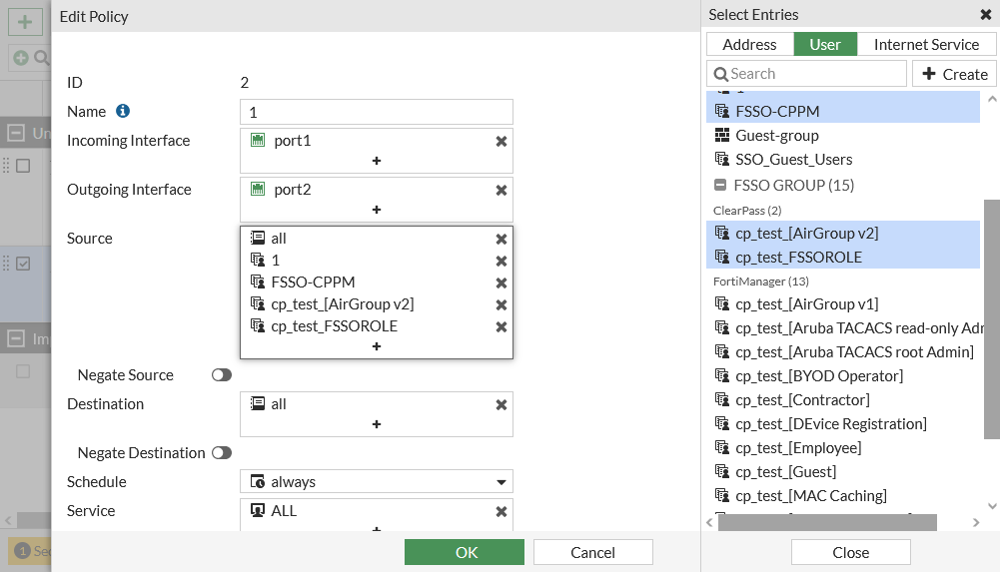Remove port2 from Outgoing Interface
The width and height of the screenshot is (1000, 572).
tap(501, 191)
